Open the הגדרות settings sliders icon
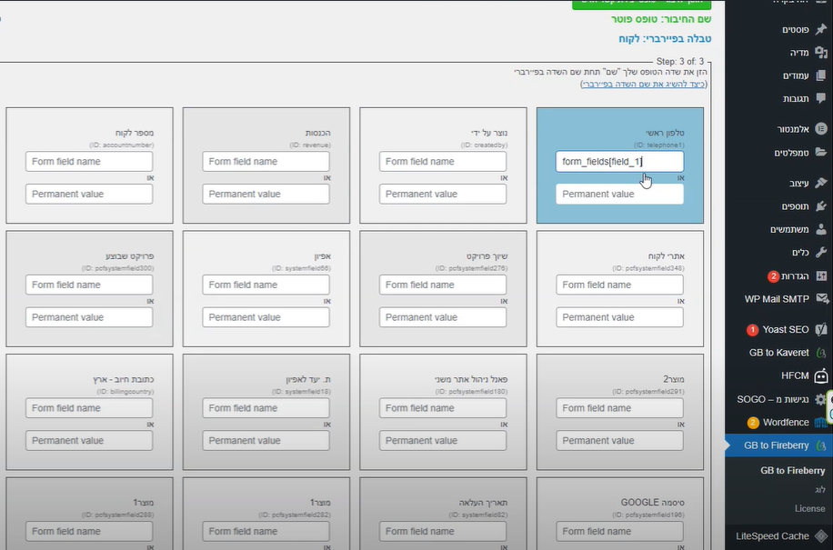 821,275
